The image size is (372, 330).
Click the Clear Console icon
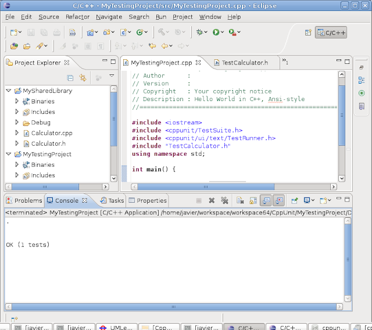(240, 200)
